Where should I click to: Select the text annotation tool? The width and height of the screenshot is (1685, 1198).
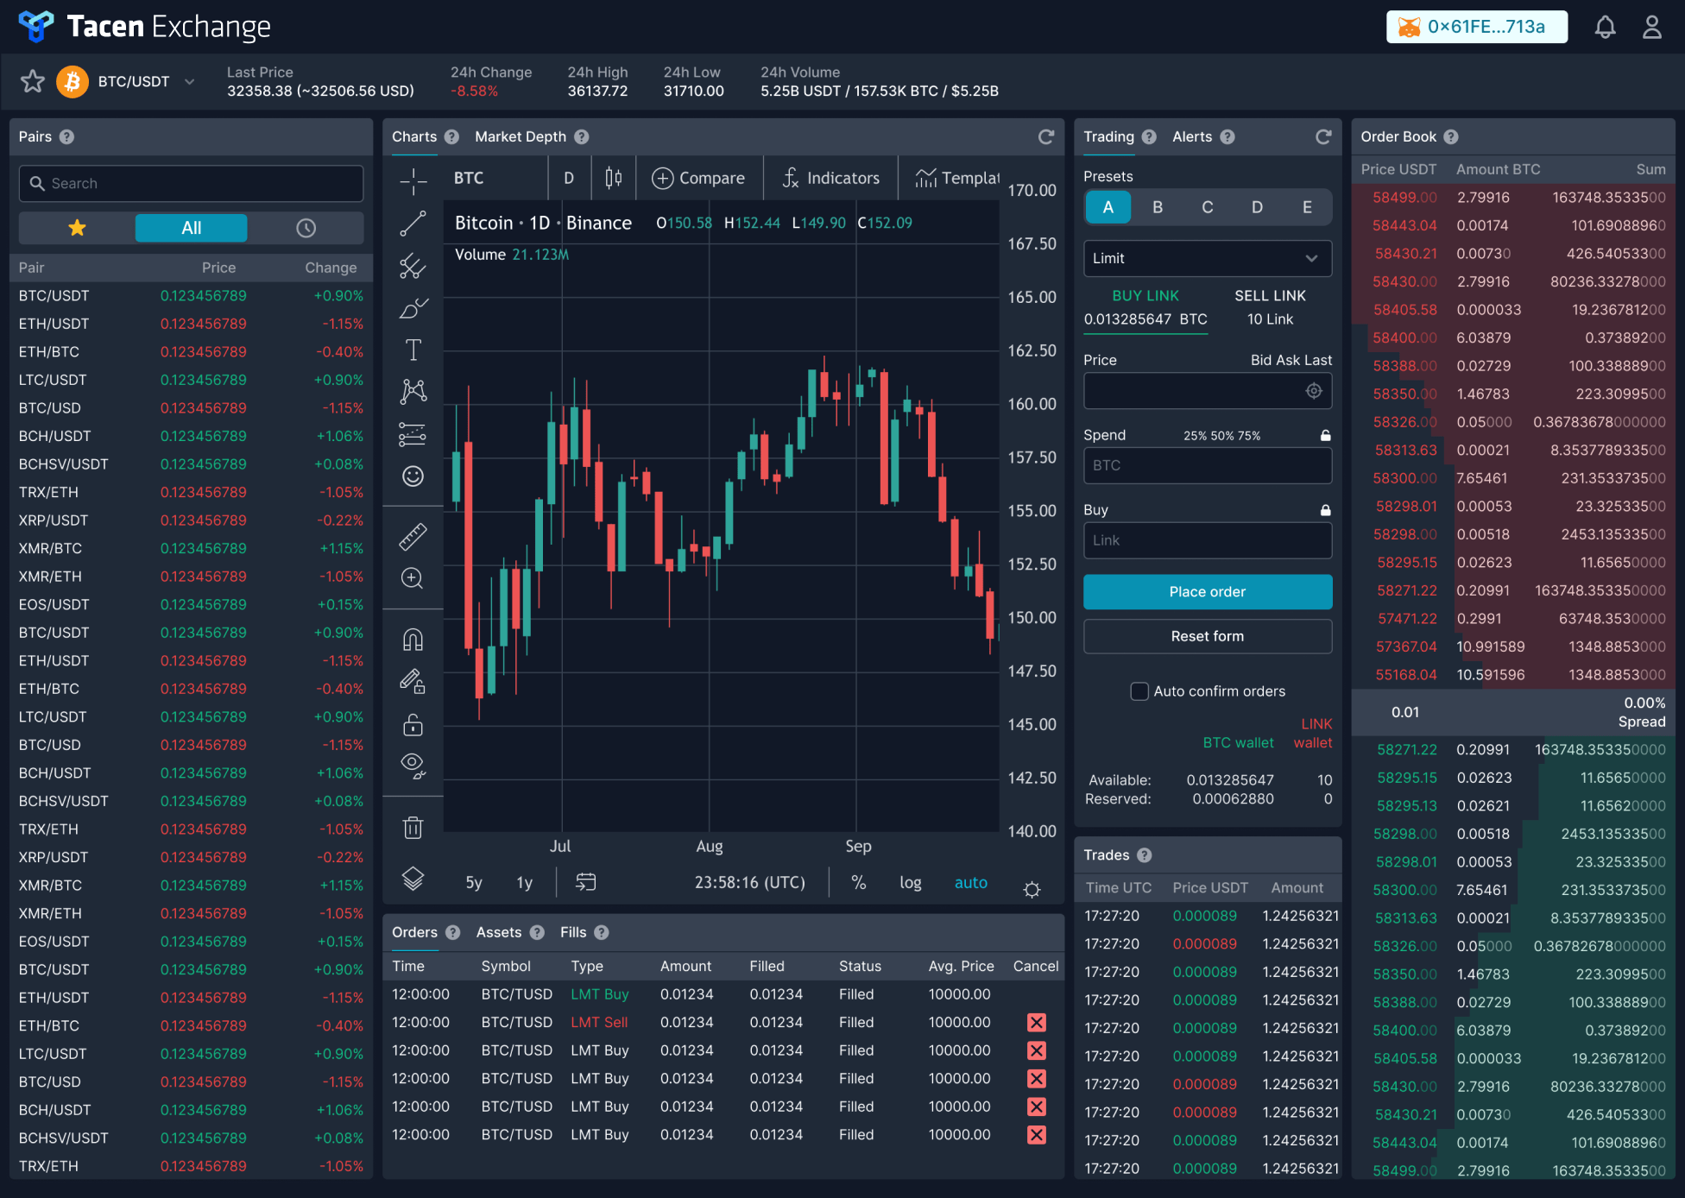click(413, 350)
